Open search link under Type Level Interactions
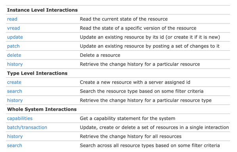This screenshot has height=152, width=237. click(15, 91)
